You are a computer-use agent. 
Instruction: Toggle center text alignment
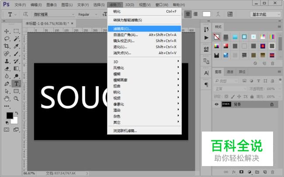188,14
